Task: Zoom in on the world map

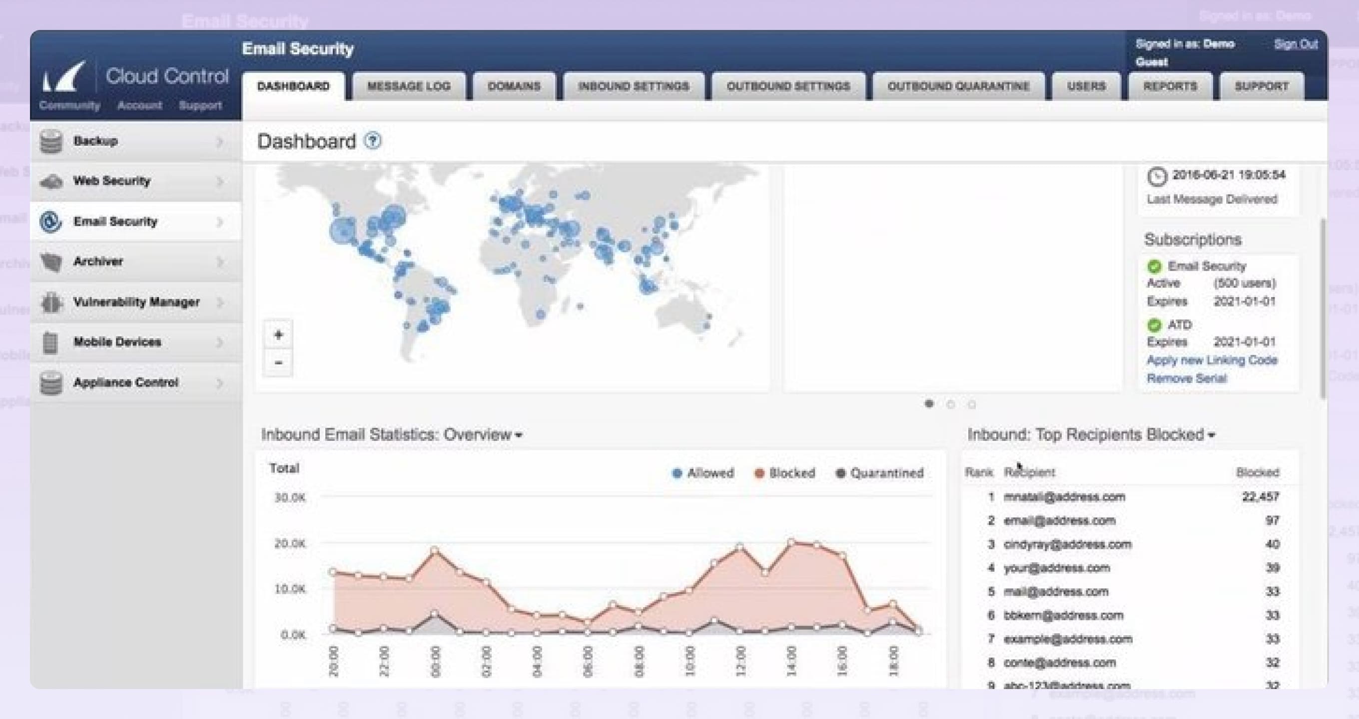Action: point(278,335)
